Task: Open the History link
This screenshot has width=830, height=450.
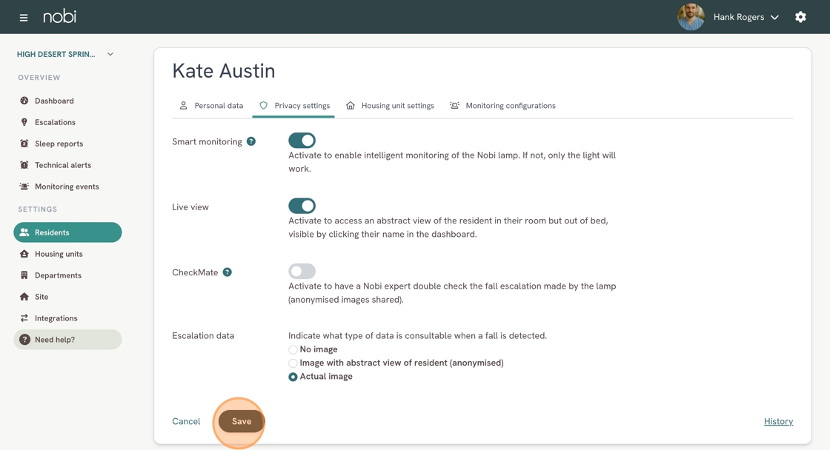Action: (x=778, y=421)
